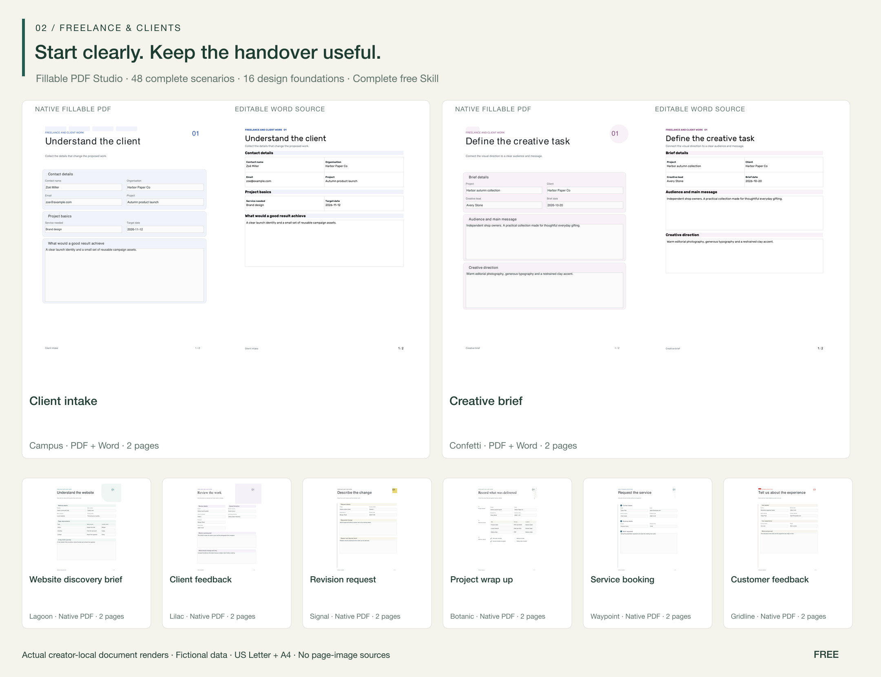Screen dimensions: 881x677
Task: Click the footer note about creator-local document renders
Action: (206, 655)
